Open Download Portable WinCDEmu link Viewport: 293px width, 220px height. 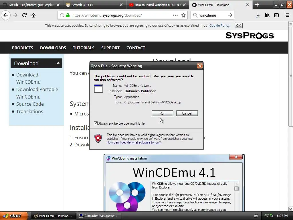click(37, 93)
